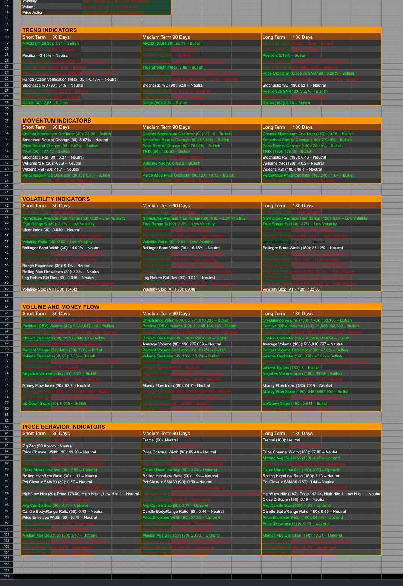Select the Zig Zag (30 Approx) Neutral cell

(x=47, y=446)
